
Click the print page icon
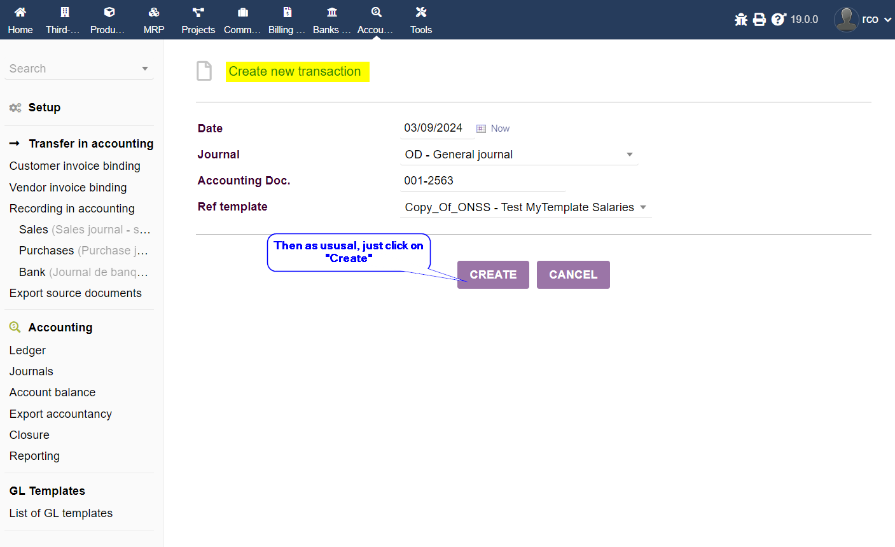pyautogui.click(x=760, y=20)
